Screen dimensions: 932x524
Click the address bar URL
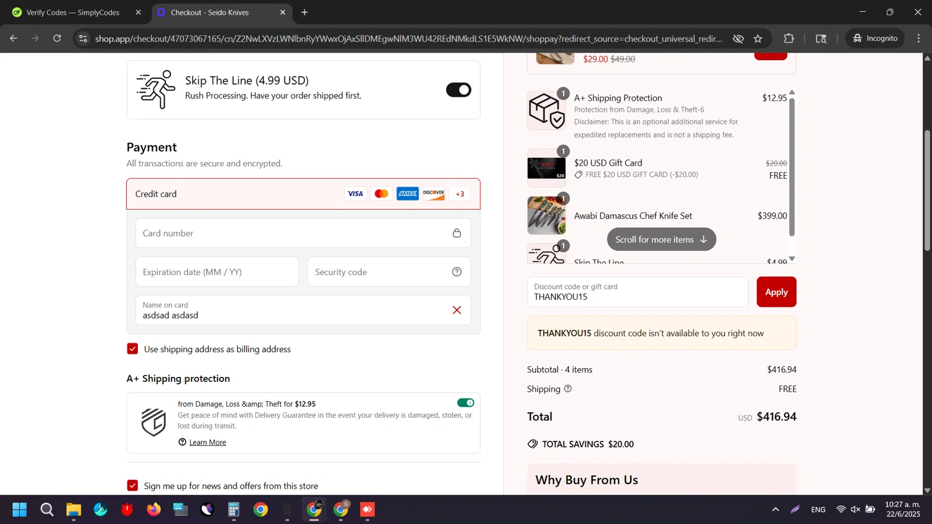point(408,38)
